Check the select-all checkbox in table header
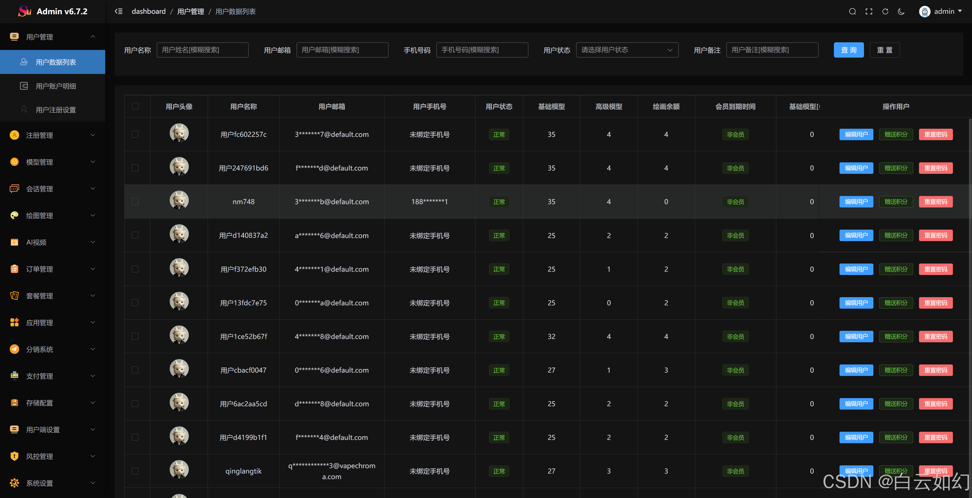The height and width of the screenshot is (498, 972). [x=135, y=106]
